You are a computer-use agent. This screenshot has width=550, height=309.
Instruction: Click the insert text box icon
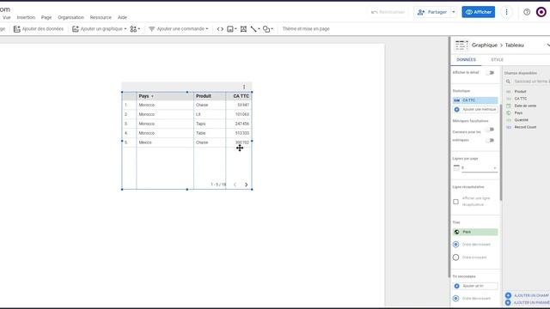243,29
